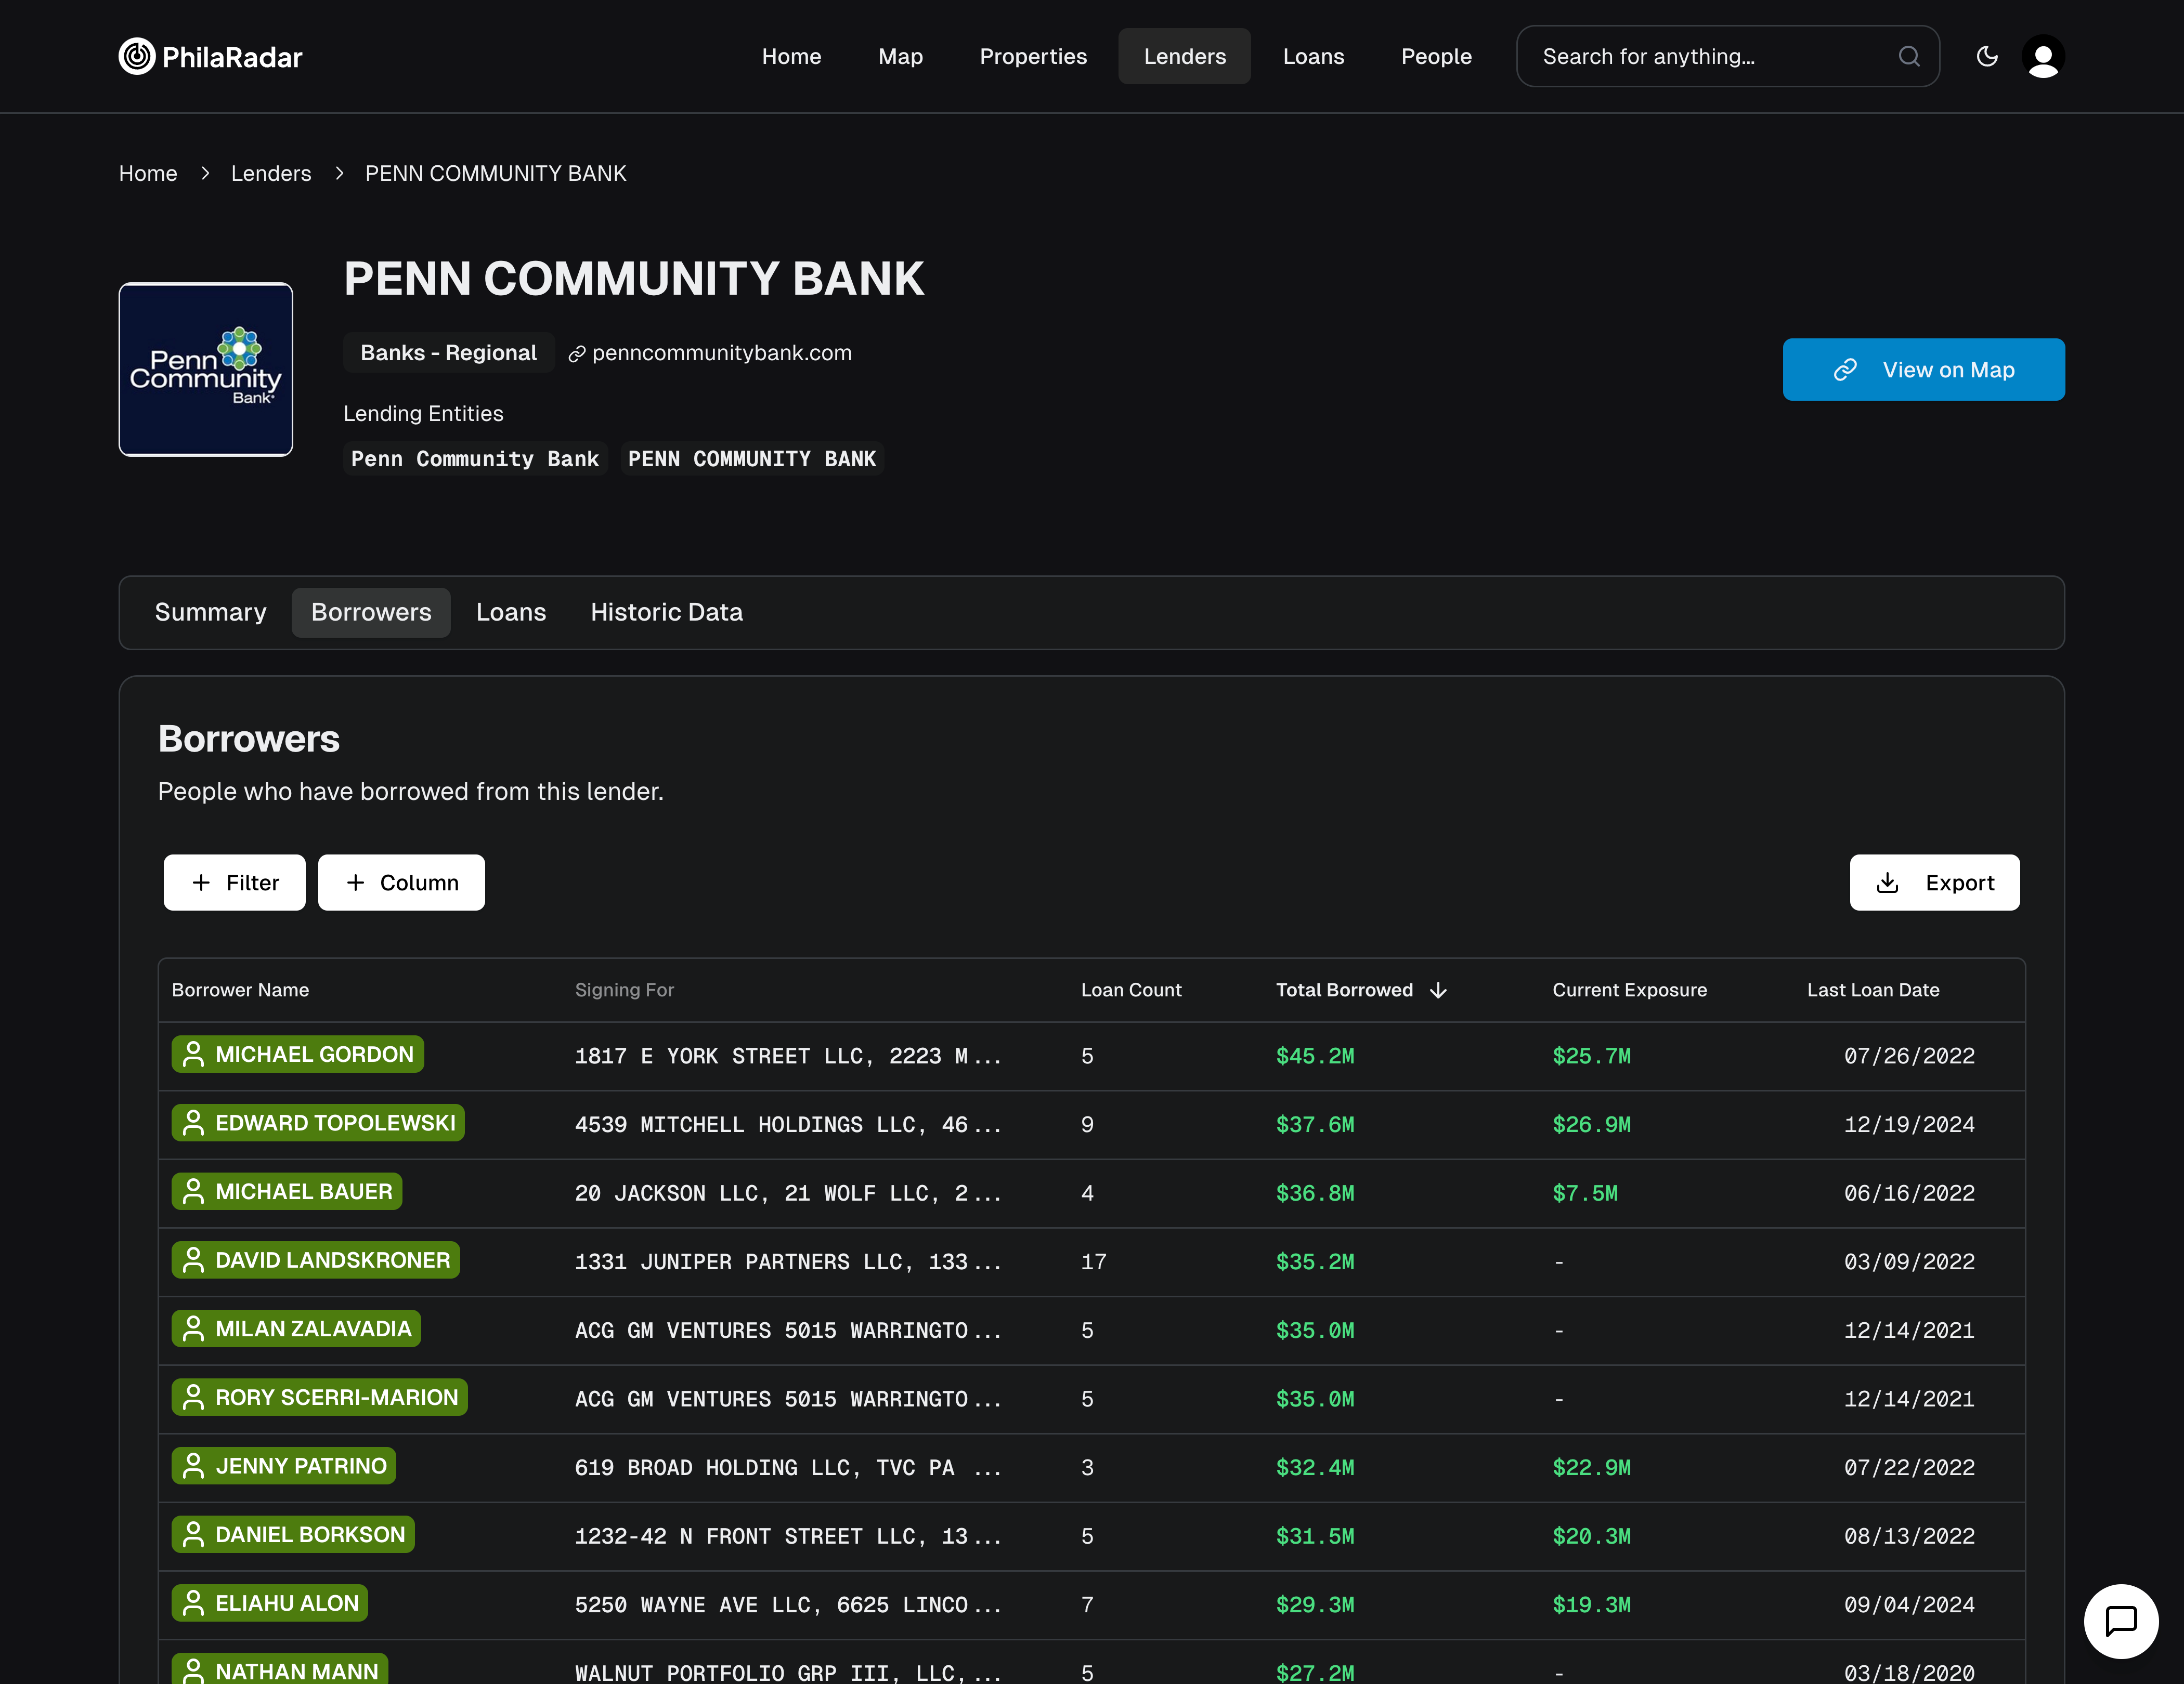
Task: Click the search magnifier icon
Action: [x=1908, y=56]
